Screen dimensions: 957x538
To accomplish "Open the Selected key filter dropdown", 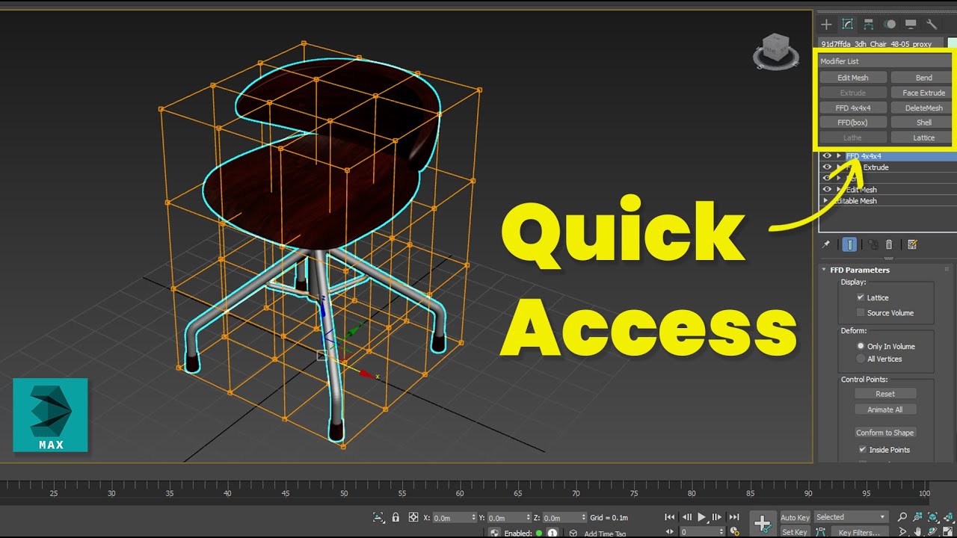I will tap(851, 517).
